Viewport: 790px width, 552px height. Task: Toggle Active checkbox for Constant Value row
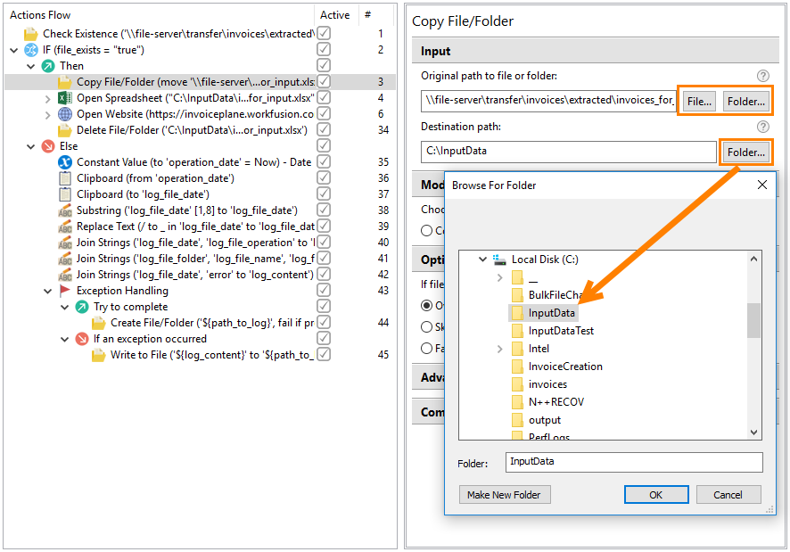[324, 161]
